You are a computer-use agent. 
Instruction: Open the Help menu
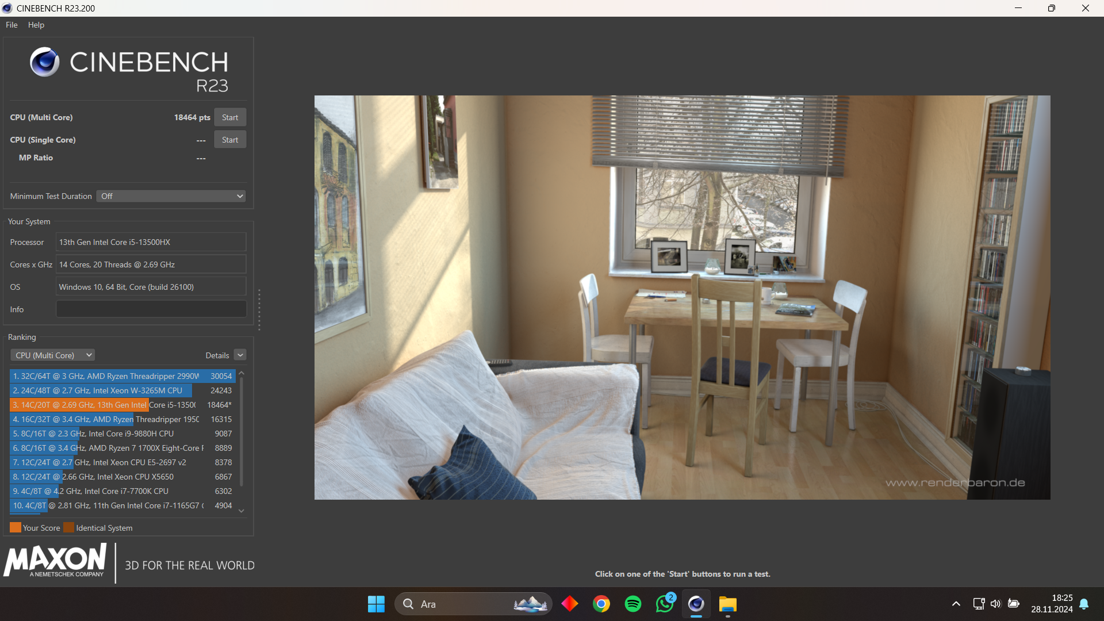pyautogui.click(x=36, y=25)
